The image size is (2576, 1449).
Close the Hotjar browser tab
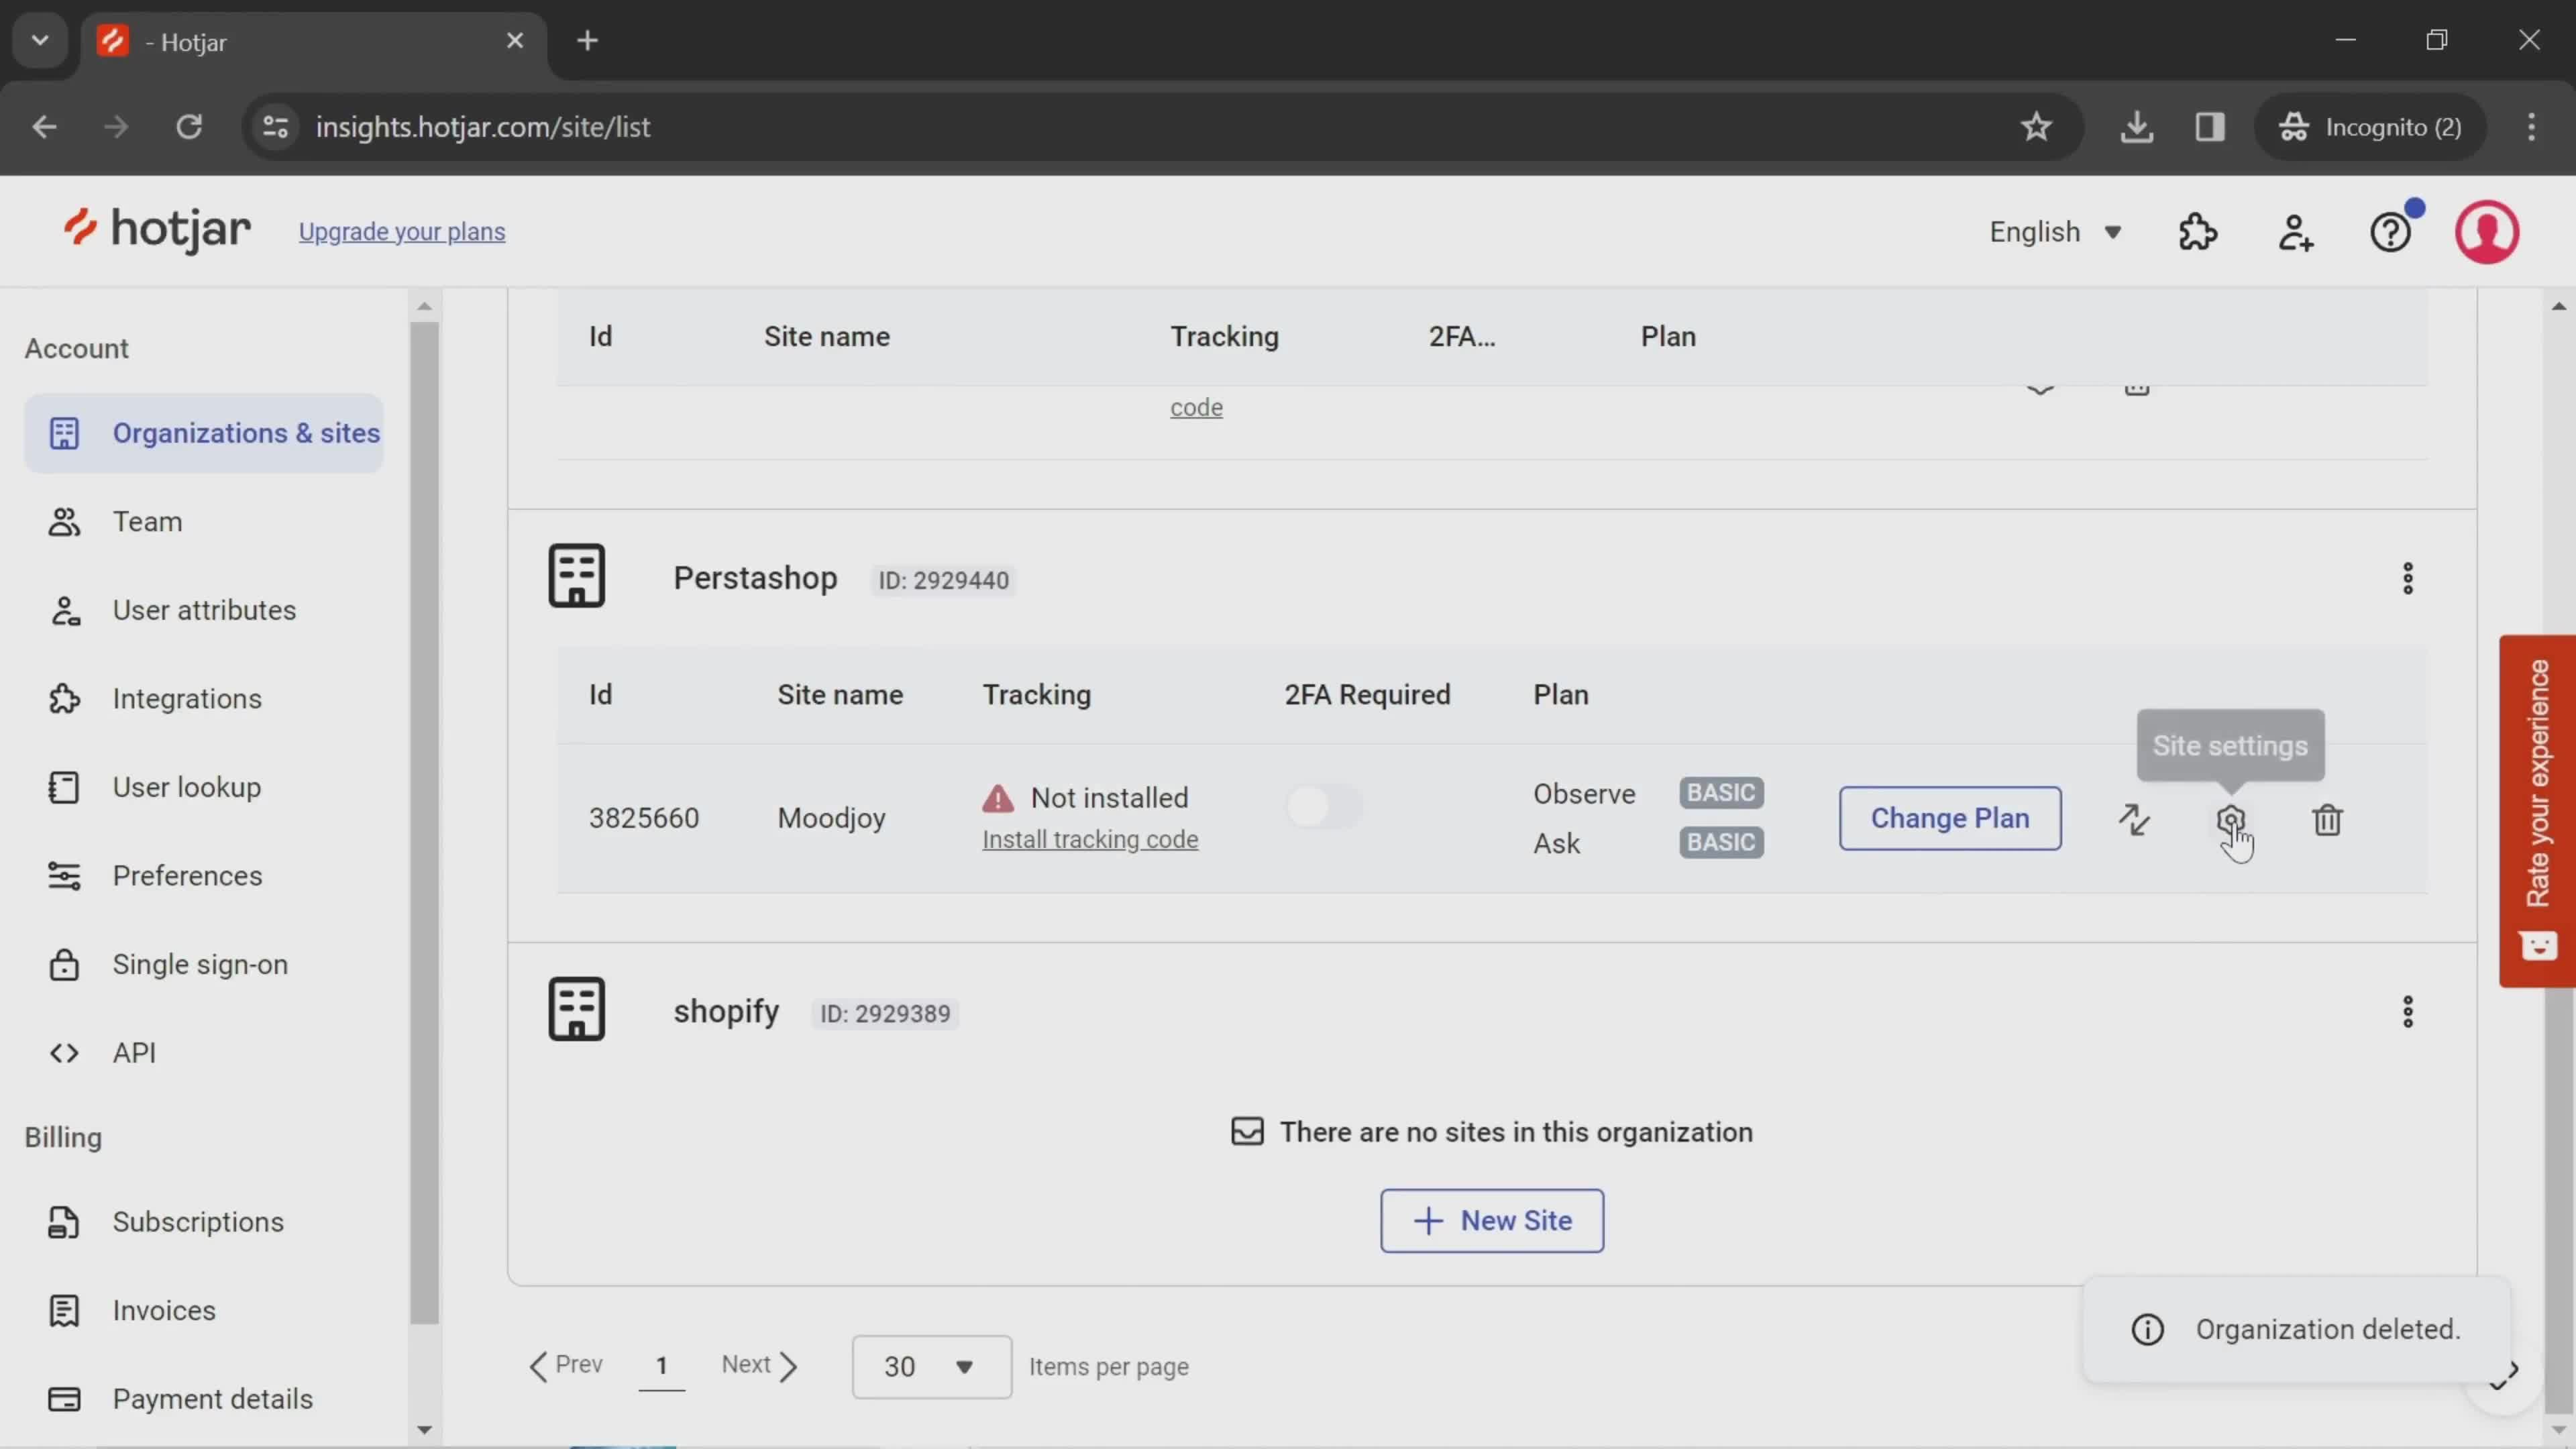click(515, 41)
